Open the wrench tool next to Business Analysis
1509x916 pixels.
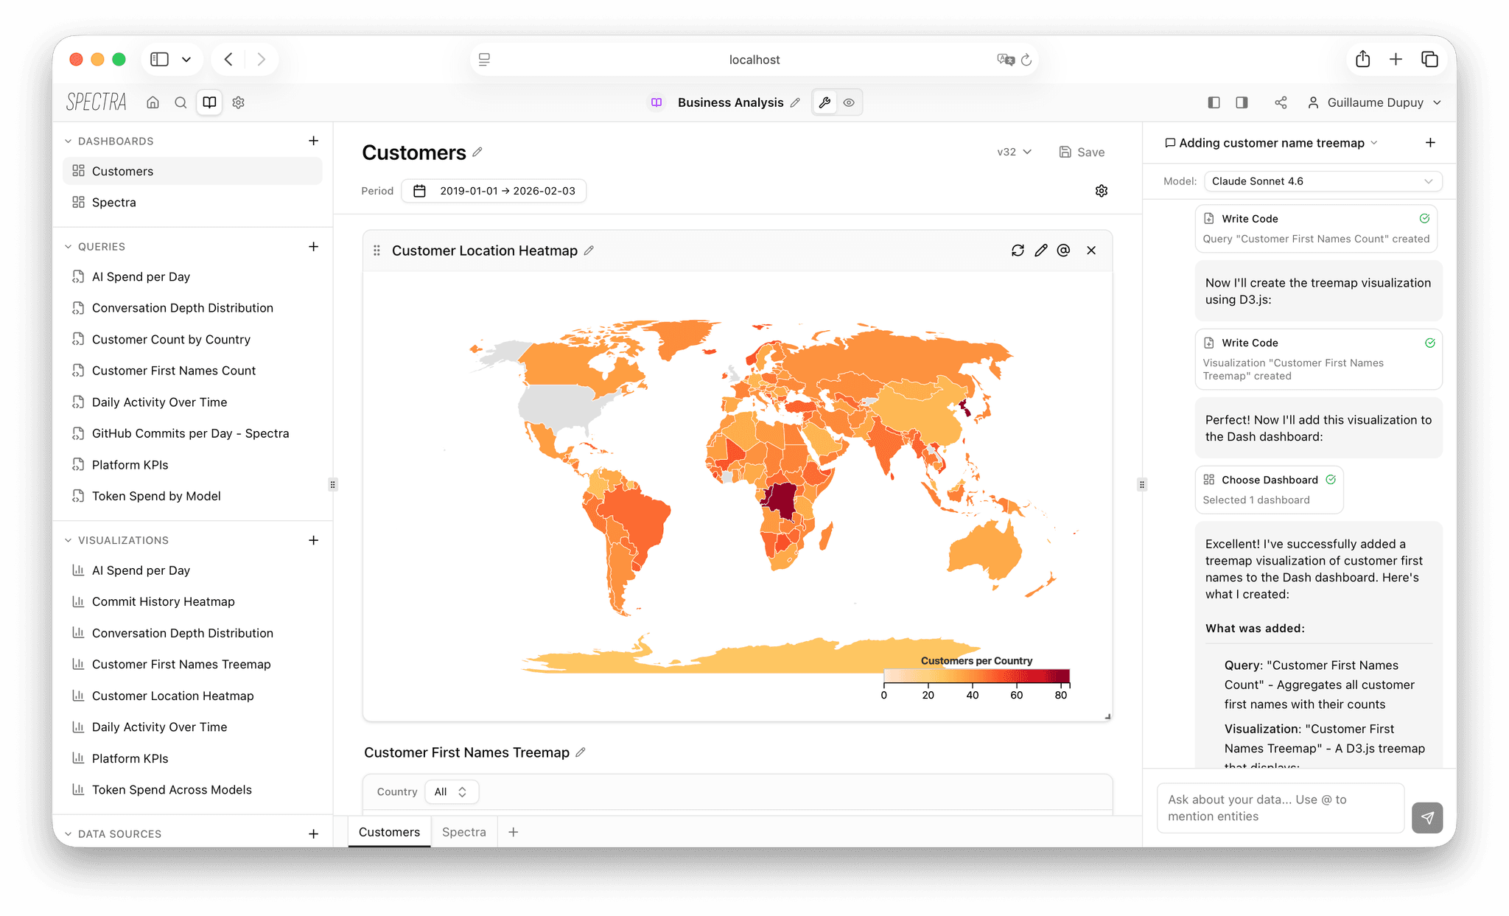[x=824, y=102]
